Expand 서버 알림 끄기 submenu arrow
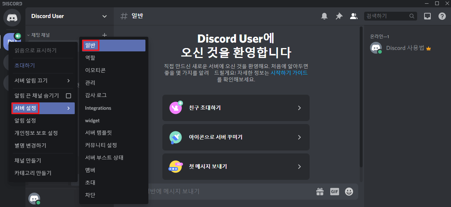The image size is (451, 207). click(x=68, y=80)
